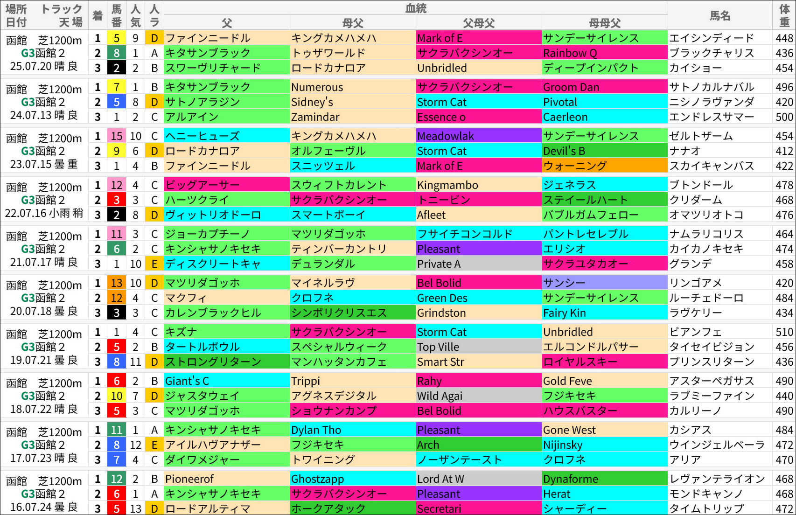The width and height of the screenshot is (796, 515).
Task: Click horse name ナムラリコリス
Action: tap(706, 234)
